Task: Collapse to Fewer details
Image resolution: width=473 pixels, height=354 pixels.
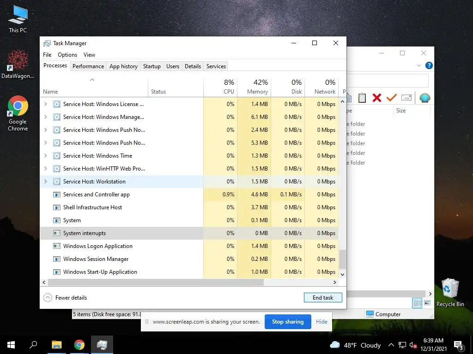Action: coord(65,298)
